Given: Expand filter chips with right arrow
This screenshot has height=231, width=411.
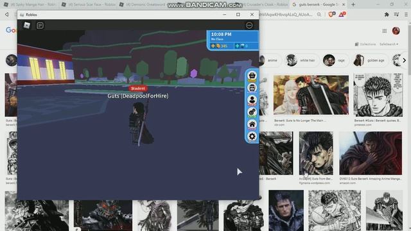Looking at the screenshot, I should pos(404,60).
